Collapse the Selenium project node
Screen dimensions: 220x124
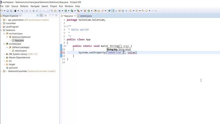(1, 30)
